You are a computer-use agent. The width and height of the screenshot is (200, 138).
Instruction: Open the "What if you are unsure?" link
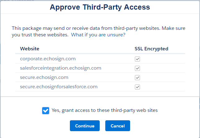98,35
